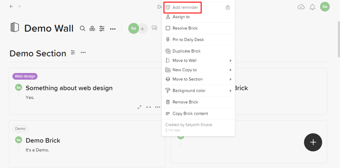Click the vertical scrollbar on the right
340x168 pixels.
(x=339, y=39)
